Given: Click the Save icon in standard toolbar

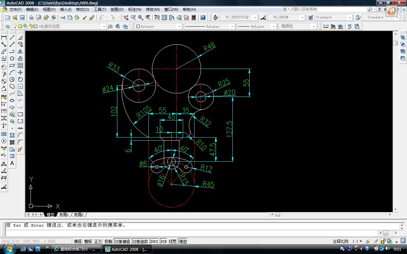Looking at the screenshot, I should [x=22, y=17].
